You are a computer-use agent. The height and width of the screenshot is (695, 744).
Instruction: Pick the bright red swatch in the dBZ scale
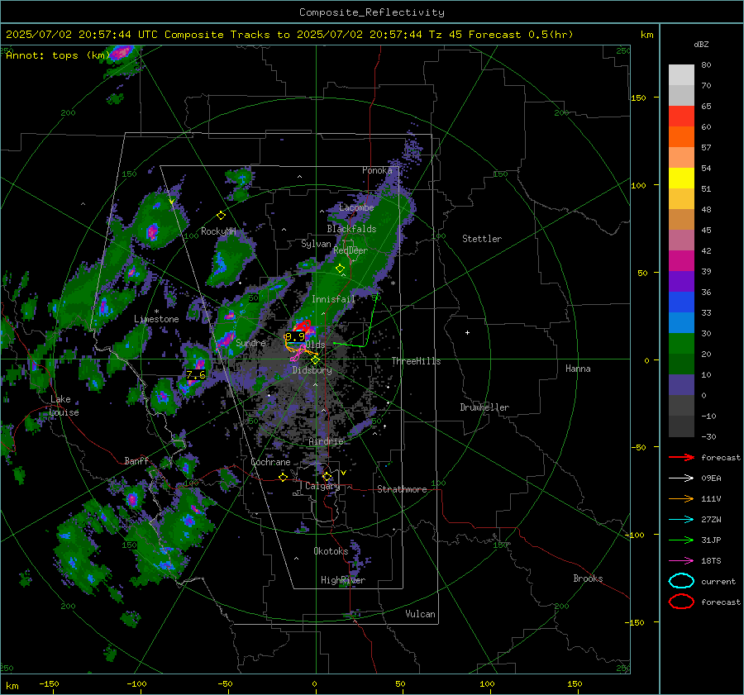pos(681,117)
